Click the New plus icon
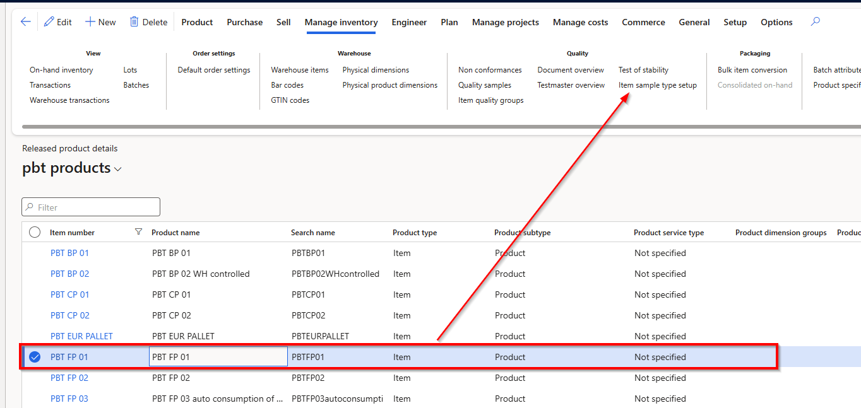Viewport: 861px width, 408px height. coord(90,22)
